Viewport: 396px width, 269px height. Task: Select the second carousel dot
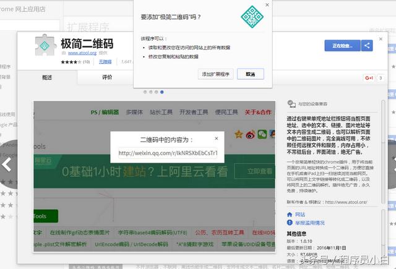click(x=151, y=92)
